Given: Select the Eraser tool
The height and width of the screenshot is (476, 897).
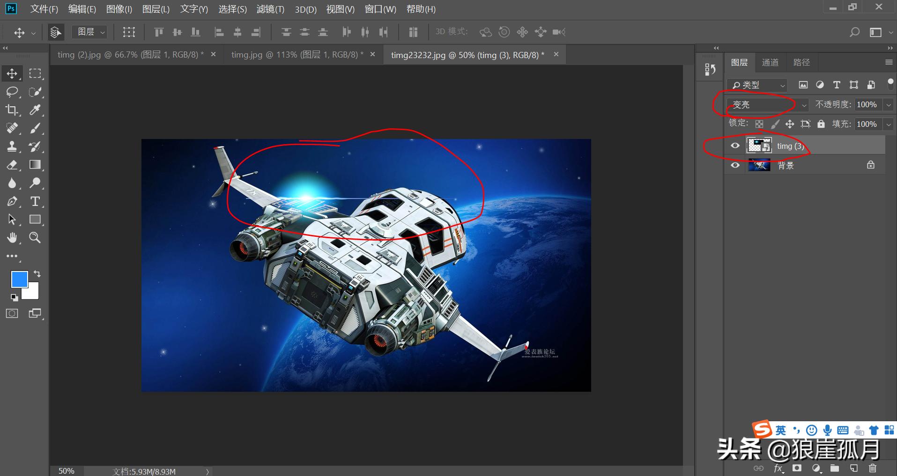Looking at the screenshot, I should click(x=12, y=165).
